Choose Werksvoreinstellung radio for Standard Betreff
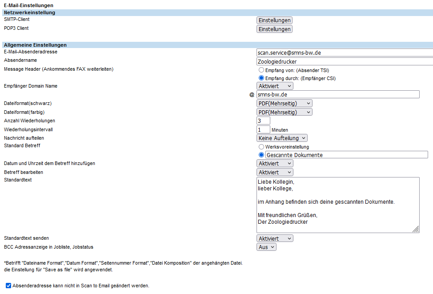433x294 pixels. click(x=261, y=147)
